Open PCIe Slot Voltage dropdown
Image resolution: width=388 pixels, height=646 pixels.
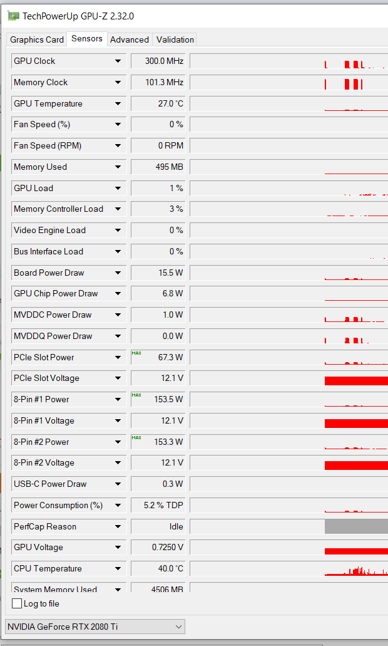(118, 378)
